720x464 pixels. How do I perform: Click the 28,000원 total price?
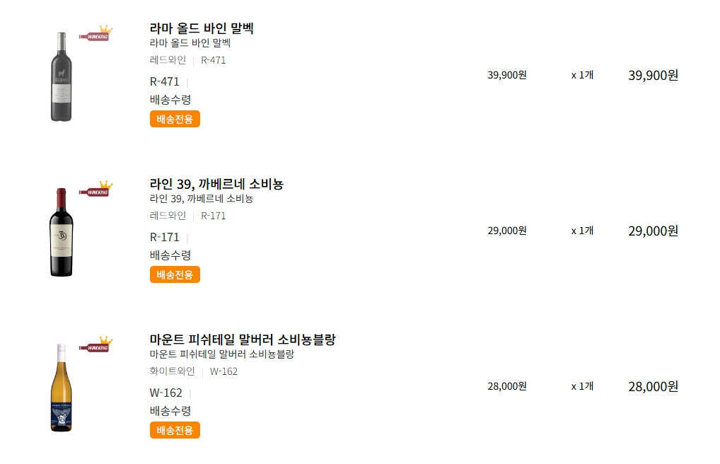[x=653, y=386]
